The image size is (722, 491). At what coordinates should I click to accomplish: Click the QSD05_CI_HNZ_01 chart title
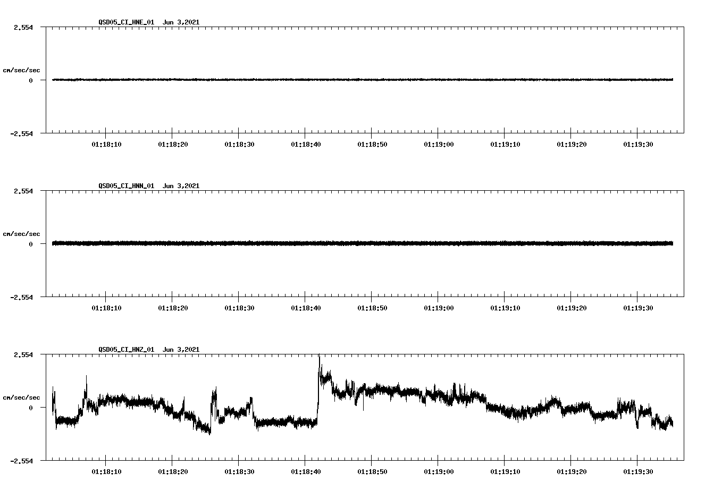[x=149, y=350]
